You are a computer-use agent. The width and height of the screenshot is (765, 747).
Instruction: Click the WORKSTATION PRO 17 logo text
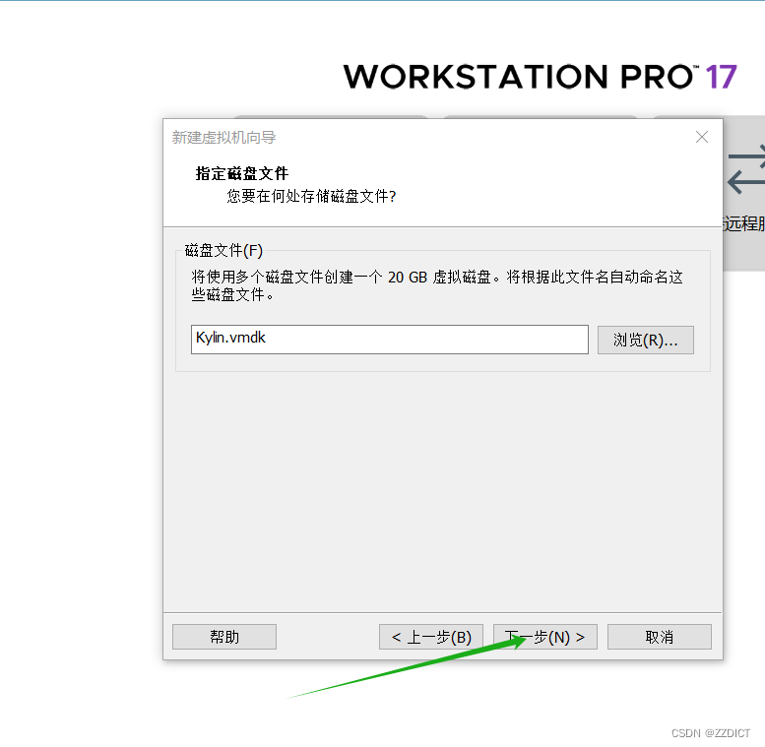tap(540, 77)
